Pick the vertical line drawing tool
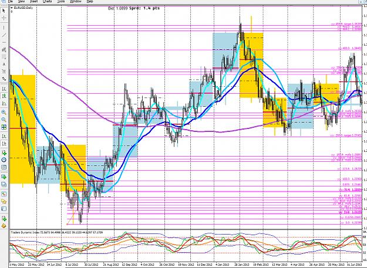 4,28
